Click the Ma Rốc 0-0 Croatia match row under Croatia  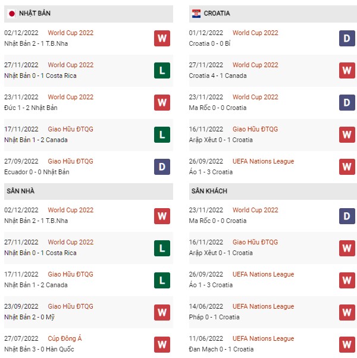(273, 103)
